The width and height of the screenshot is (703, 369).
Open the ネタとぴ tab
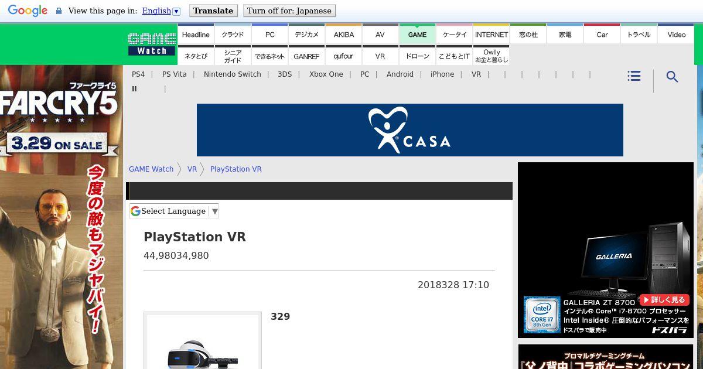tap(196, 56)
